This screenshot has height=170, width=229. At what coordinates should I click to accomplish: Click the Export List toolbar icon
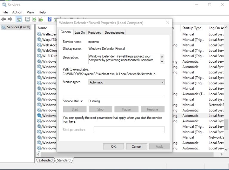(41, 19)
